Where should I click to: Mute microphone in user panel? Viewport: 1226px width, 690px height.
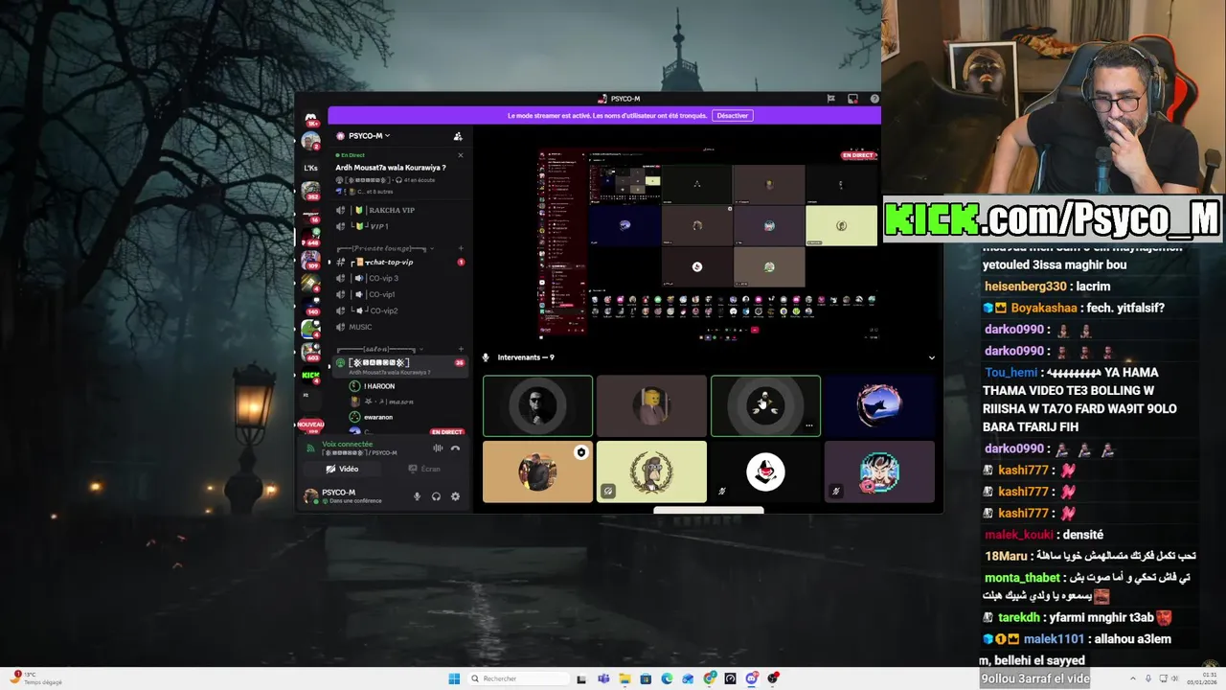pos(417,496)
